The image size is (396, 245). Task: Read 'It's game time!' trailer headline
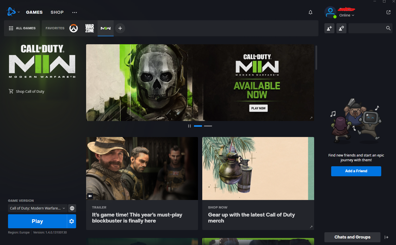click(x=137, y=218)
